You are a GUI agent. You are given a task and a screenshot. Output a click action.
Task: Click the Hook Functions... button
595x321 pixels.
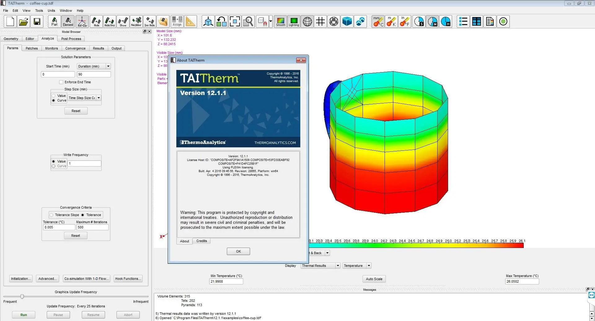128,279
